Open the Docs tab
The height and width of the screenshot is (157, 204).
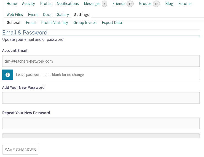[x=47, y=15]
